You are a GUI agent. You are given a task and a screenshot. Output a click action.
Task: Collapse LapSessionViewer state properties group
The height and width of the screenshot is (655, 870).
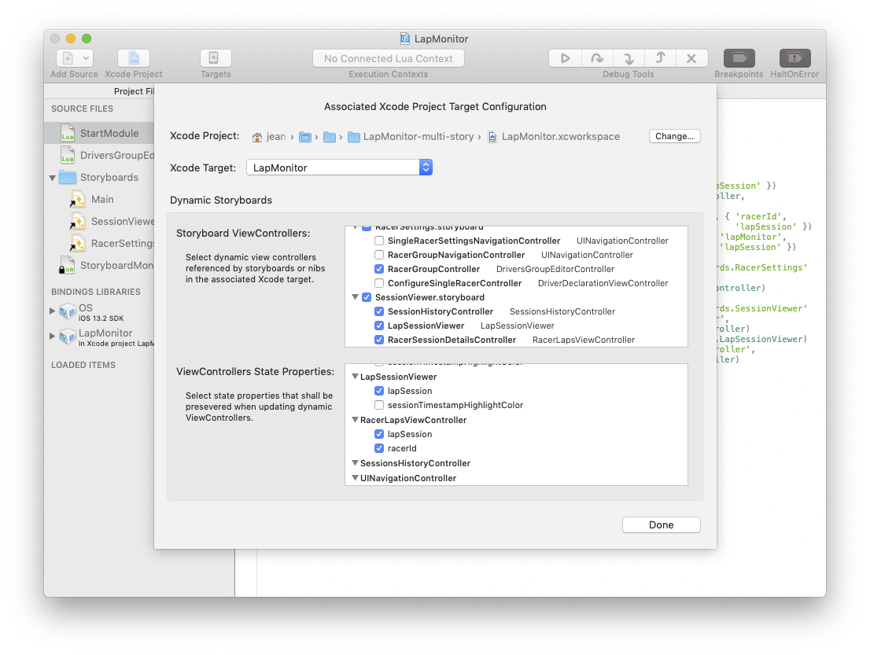point(355,377)
